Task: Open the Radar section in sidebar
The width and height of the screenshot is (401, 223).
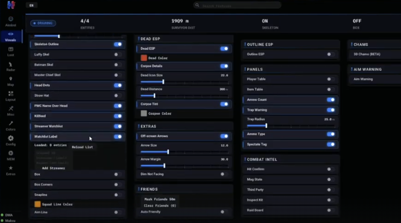Action: coord(10,67)
